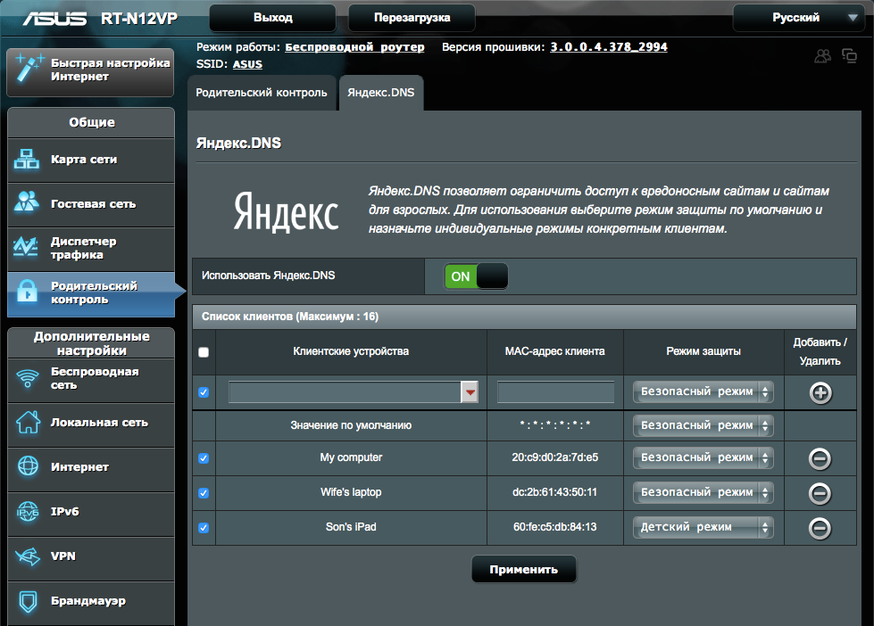Screen dimensions: 874x626
Task: Go to Брандмауэр settings label
Action: pos(88,600)
